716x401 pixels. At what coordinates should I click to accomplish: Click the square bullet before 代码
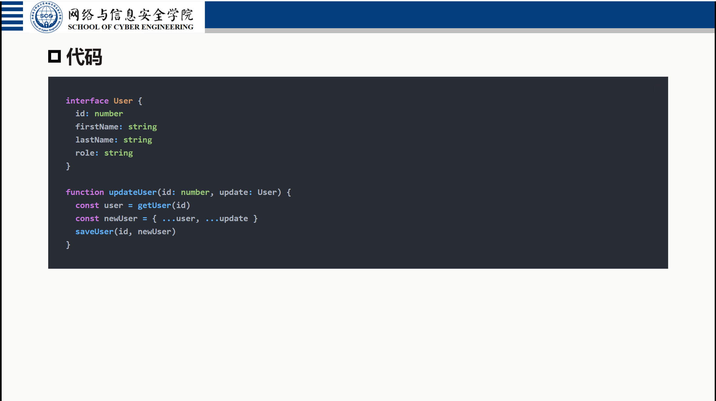point(54,56)
